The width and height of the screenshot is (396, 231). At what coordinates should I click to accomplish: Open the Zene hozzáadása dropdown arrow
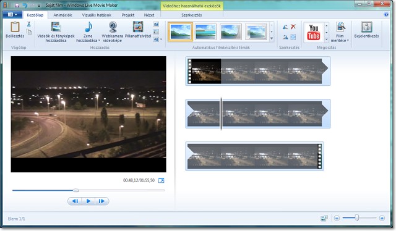pyautogui.click(x=99, y=40)
